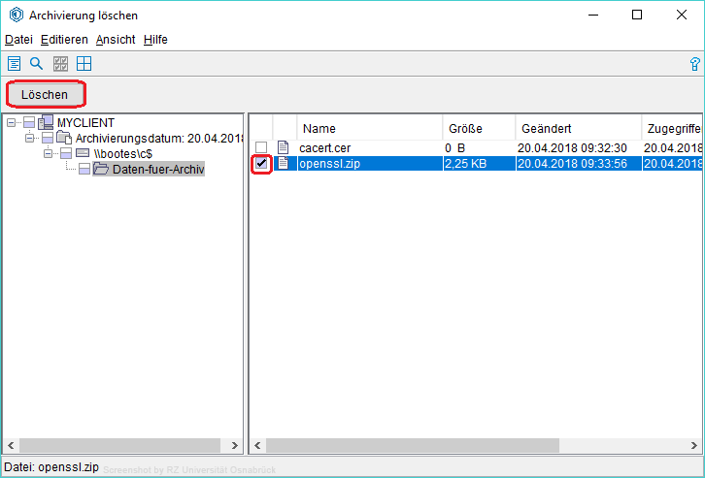Screen dimensions: 705x478
Task: Click the magnifying glass search icon
Action: [x=37, y=64]
